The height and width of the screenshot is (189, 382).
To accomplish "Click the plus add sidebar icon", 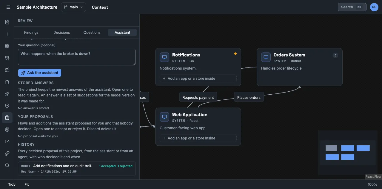I will tap(7, 34).
